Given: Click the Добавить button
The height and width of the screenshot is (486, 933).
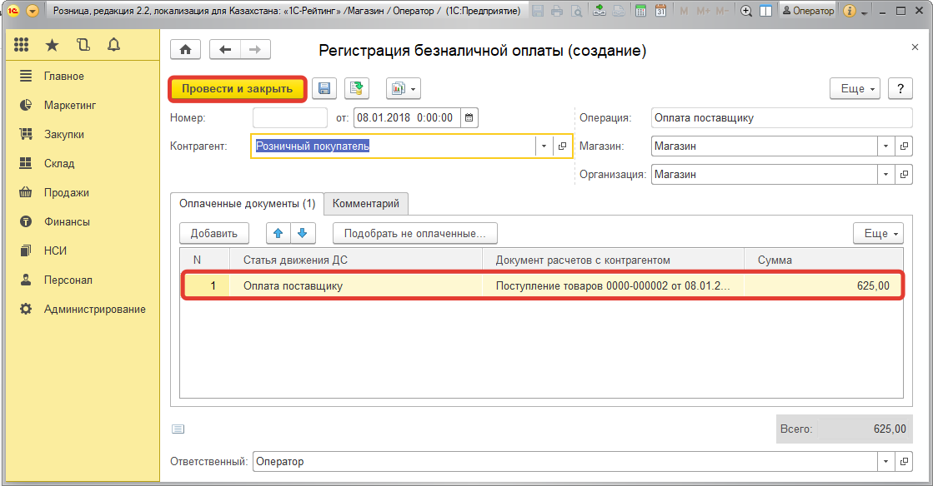Looking at the screenshot, I should point(214,234).
